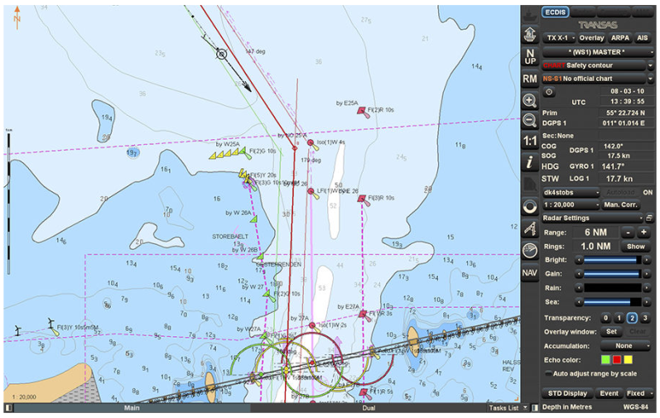Set chart to 1:1 original scale

coord(530,141)
